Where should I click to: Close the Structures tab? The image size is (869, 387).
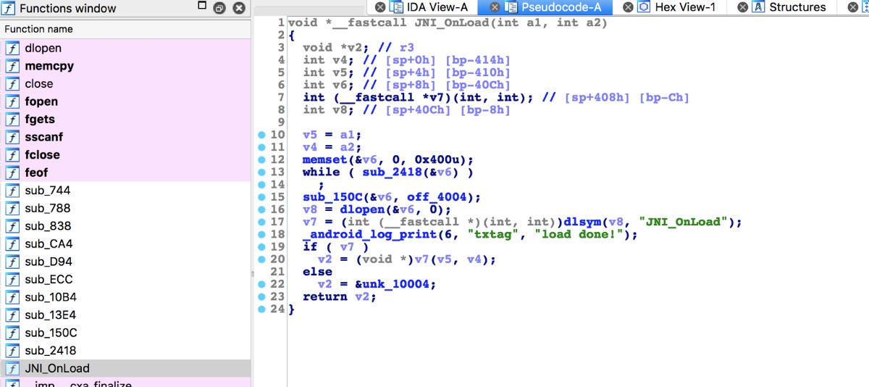pyautogui.click(x=742, y=7)
